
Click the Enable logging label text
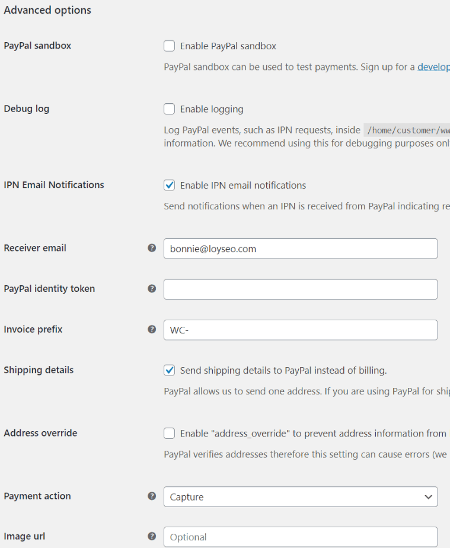[x=212, y=109]
